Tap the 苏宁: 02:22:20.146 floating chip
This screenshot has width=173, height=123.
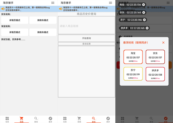point(133,20)
